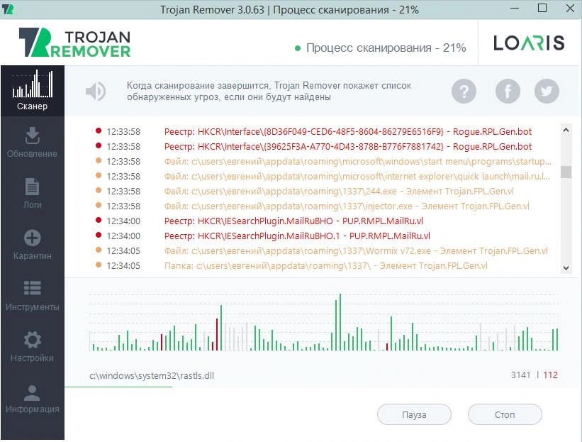The height and width of the screenshot is (442, 582).
Task: Stop the scan with Стоп button
Action: click(x=505, y=414)
